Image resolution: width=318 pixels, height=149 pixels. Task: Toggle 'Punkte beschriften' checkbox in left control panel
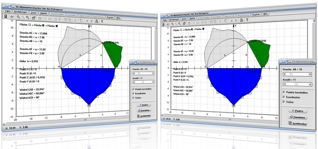pyautogui.click(x=133, y=89)
